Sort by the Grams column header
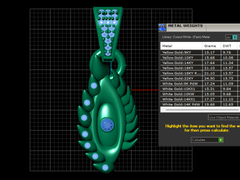240x180 pixels. (x=211, y=46)
